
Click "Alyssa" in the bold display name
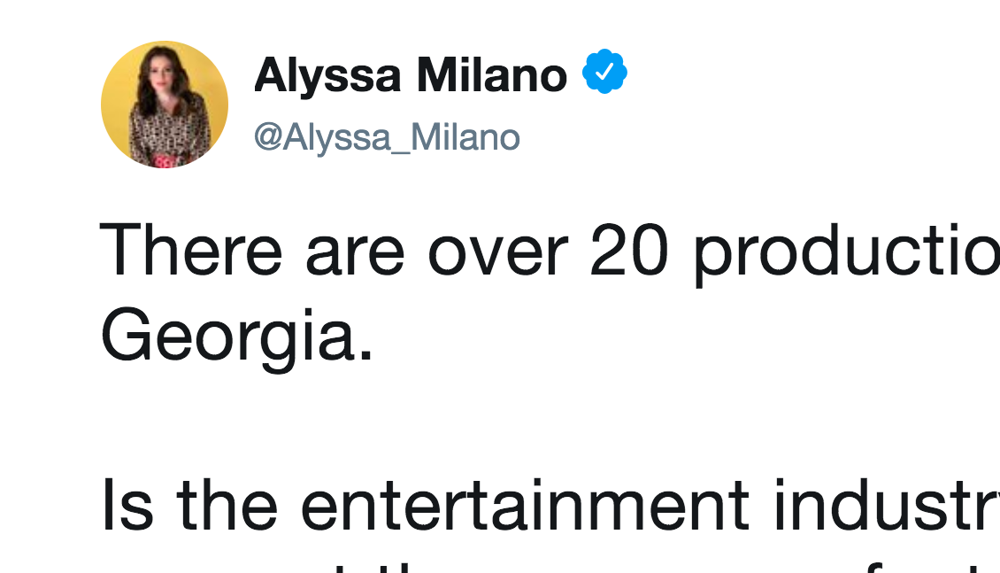point(327,76)
